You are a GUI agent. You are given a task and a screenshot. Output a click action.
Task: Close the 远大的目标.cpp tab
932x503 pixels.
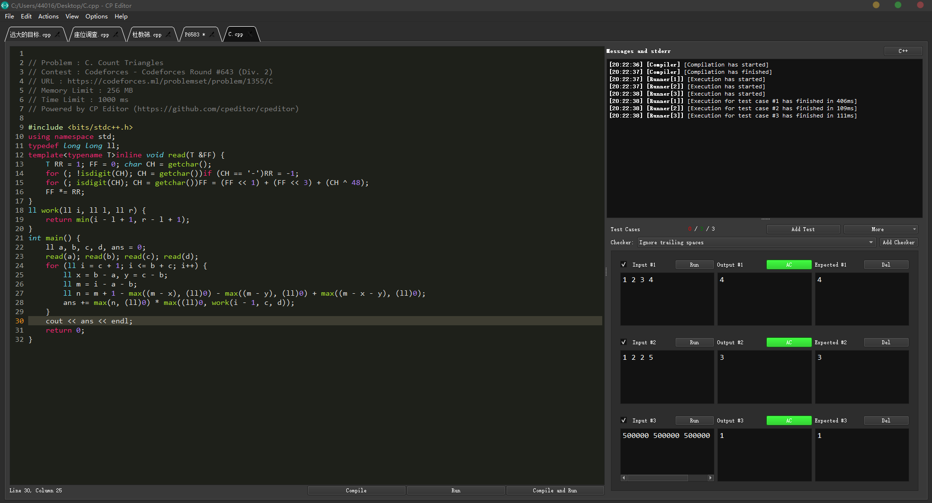(57, 34)
